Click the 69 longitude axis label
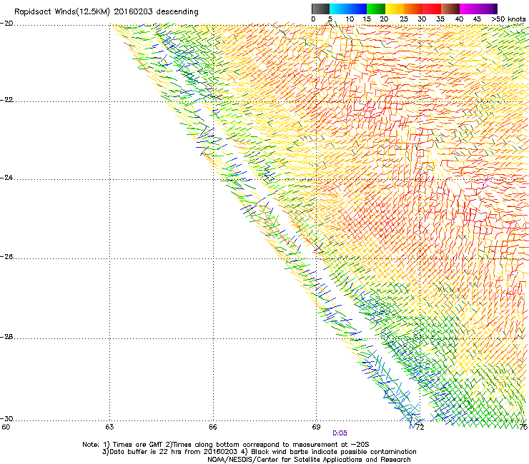The width and height of the screenshot is (529, 464). (316, 427)
